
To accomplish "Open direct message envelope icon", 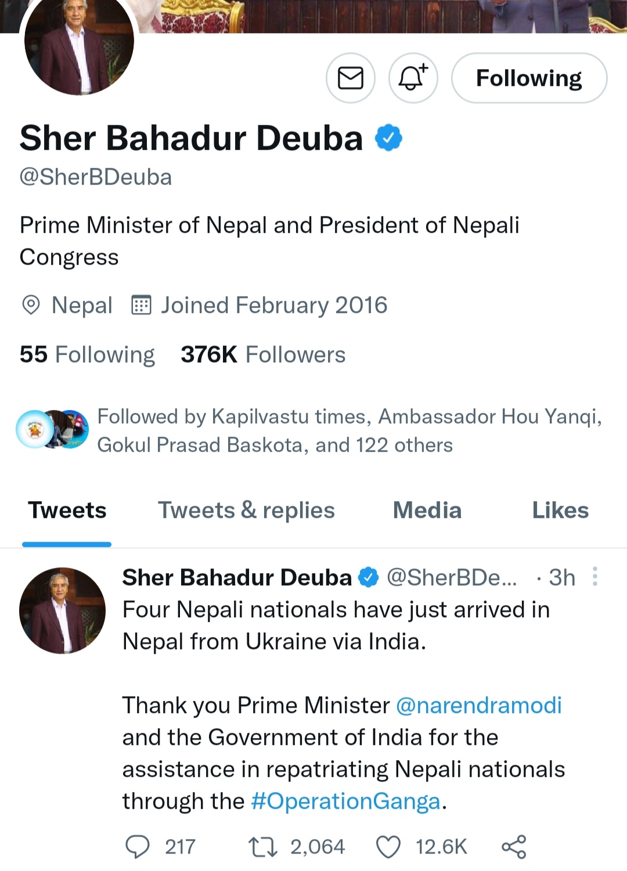I will (x=350, y=78).
